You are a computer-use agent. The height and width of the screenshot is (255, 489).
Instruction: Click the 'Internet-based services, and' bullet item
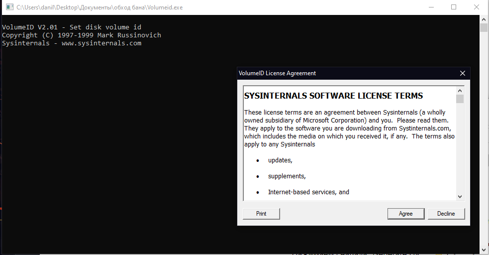pos(308,192)
